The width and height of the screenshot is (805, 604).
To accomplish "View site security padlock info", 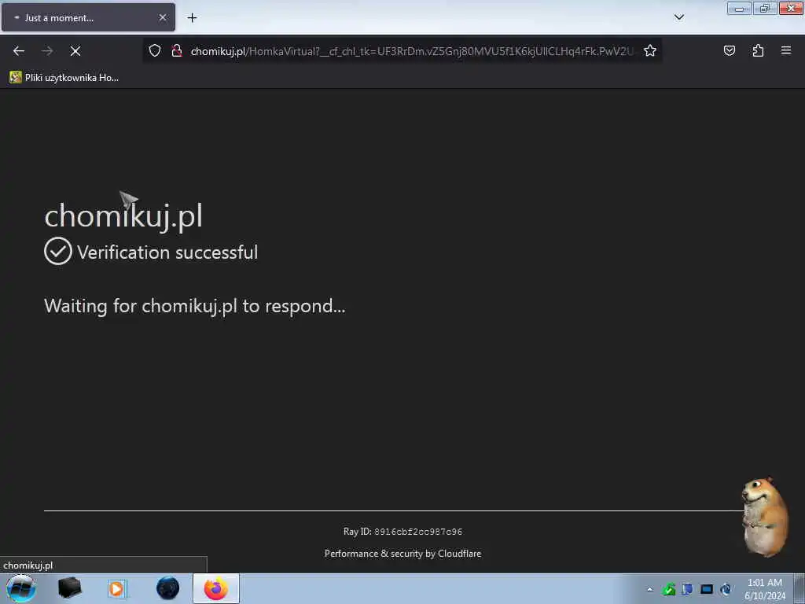I will (177, 50).
